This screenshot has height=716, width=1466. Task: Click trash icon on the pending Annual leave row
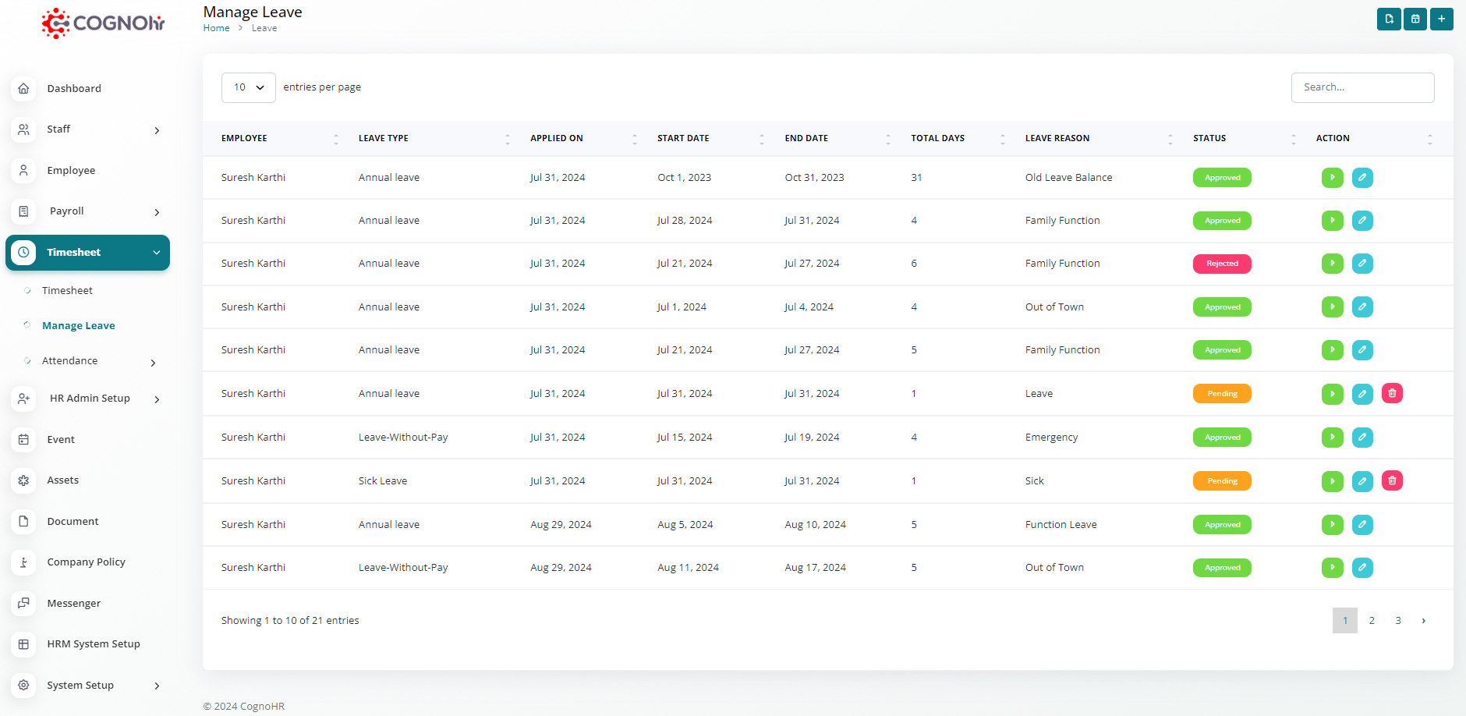click(1392, 394)
